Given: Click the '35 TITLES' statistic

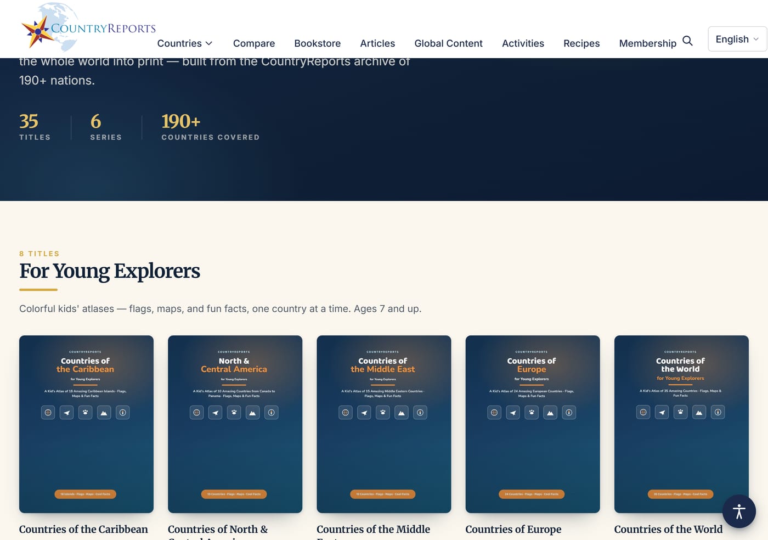Looking at the screenshot, I should [x=35, y=127].
